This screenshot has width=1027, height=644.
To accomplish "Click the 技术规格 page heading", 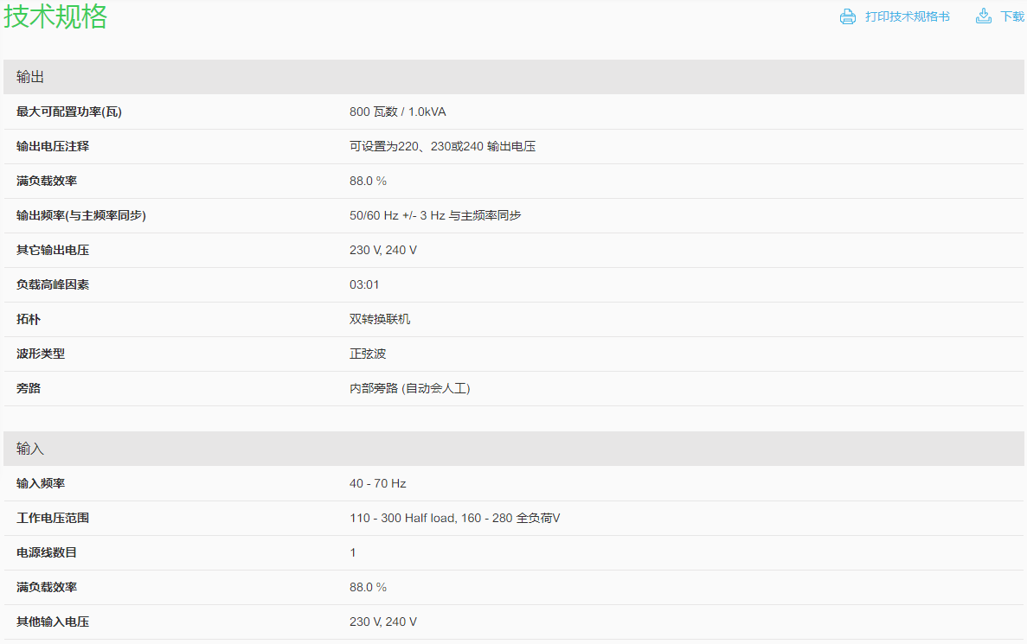I will coord(55,16).
